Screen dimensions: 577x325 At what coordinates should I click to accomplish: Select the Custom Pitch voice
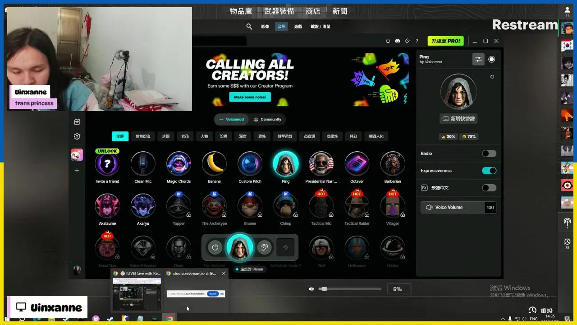(x=250, y=163)
